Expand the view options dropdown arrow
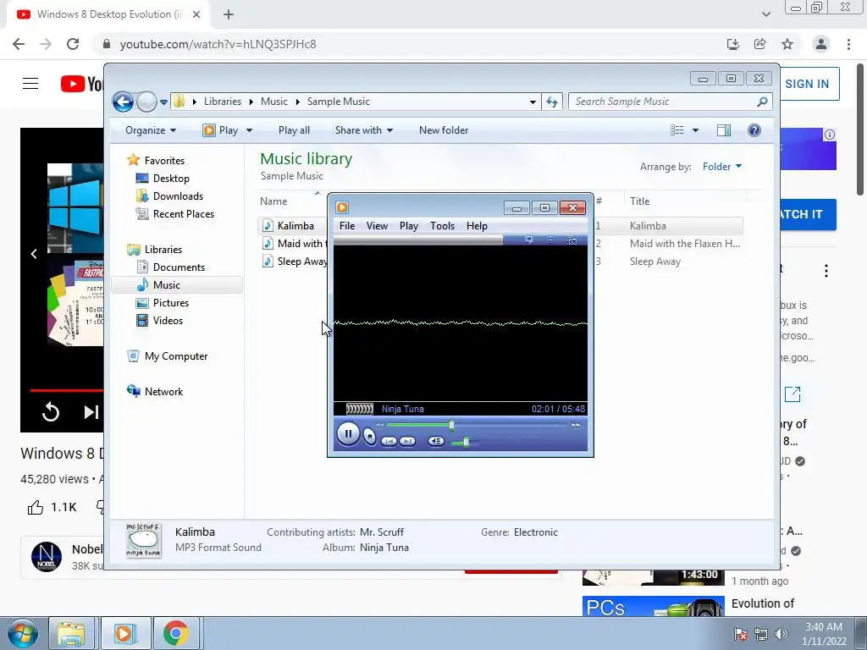The width and height of the screenshot is (867, 650). 696,130
